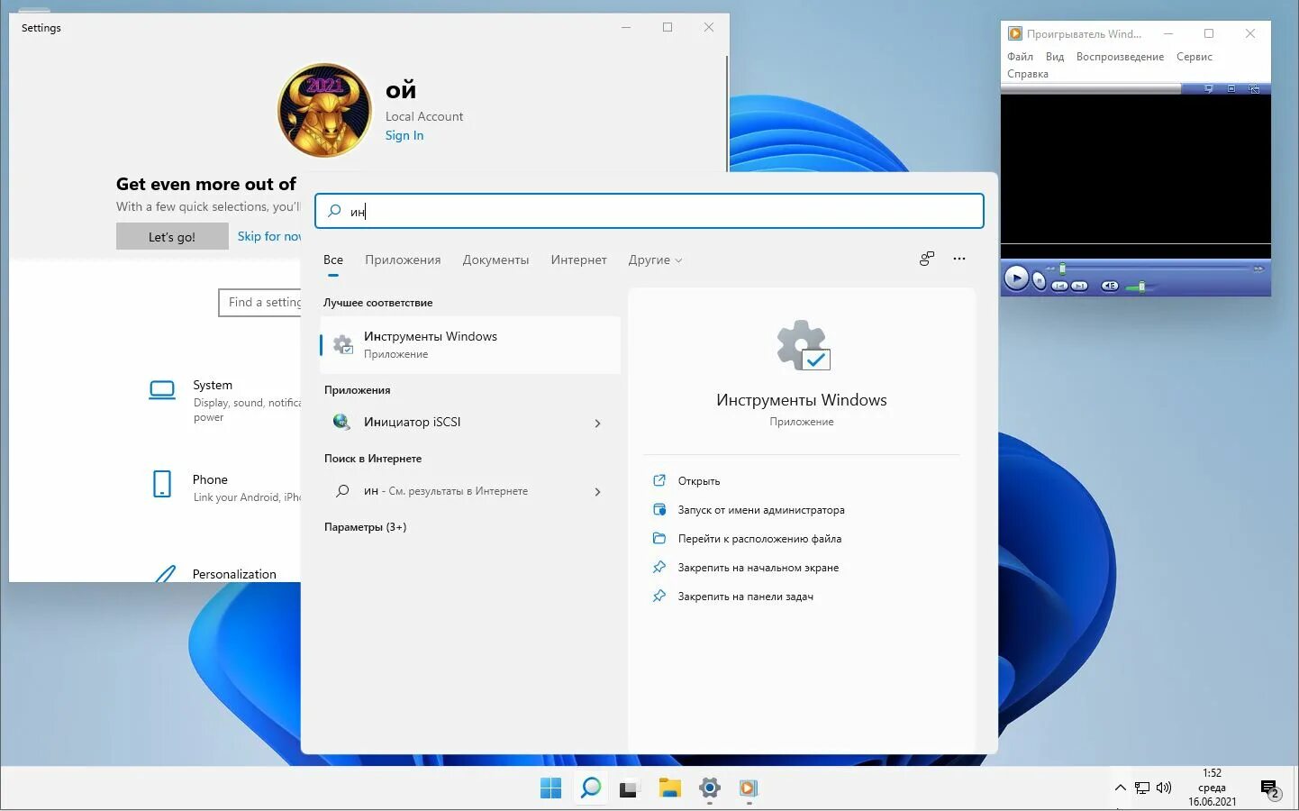The image size is (1299, 811).
Task: Click the Инициатор iSCSI globe icon
Action: [x=341, y=422]
